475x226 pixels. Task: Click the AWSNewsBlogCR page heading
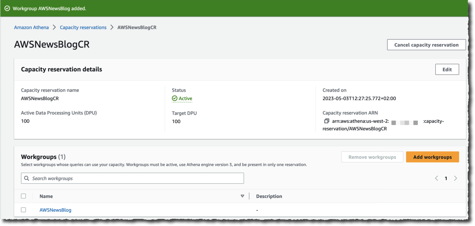click(52, 44)
